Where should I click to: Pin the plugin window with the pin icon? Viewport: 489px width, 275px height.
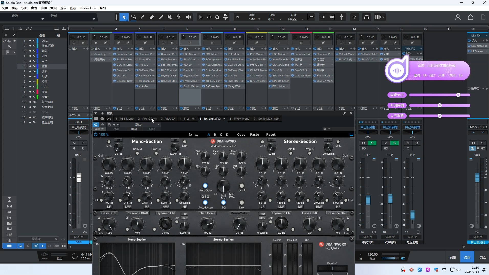(344, 113)
